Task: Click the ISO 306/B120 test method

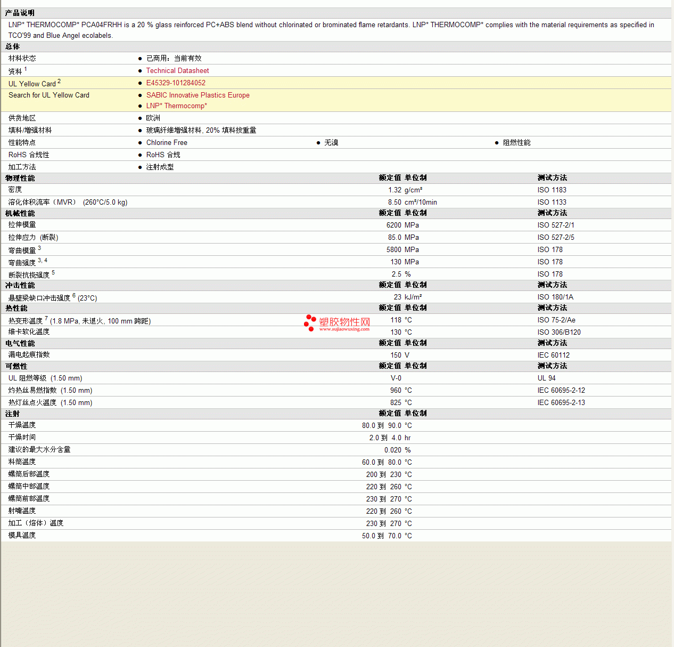Action: 559,332
